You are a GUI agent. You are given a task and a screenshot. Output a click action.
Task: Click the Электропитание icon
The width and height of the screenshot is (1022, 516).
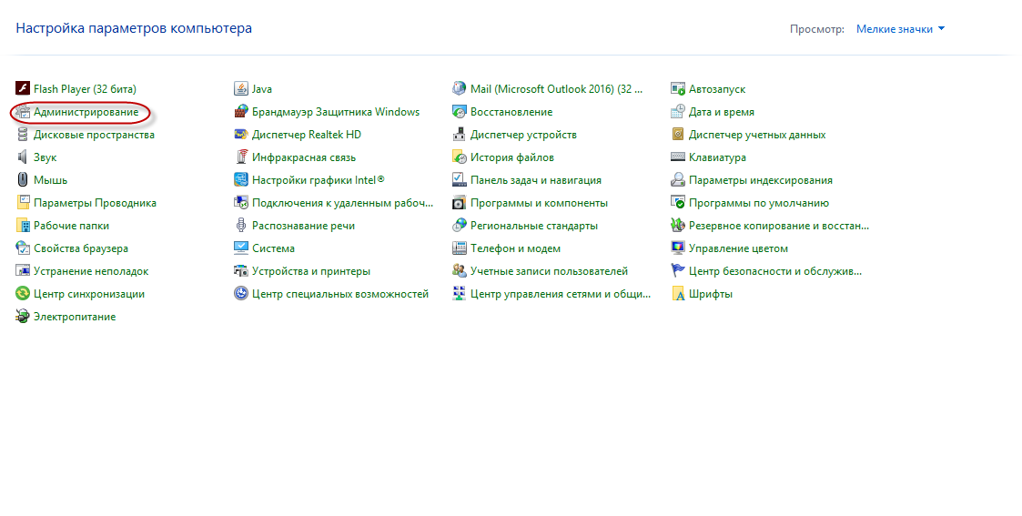pos(24,317)
